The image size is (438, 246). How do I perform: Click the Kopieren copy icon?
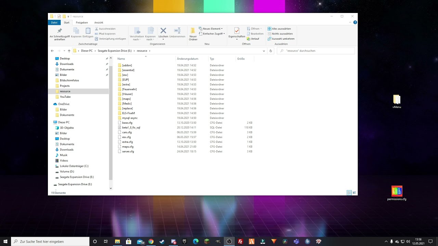[x=76, y=31]
